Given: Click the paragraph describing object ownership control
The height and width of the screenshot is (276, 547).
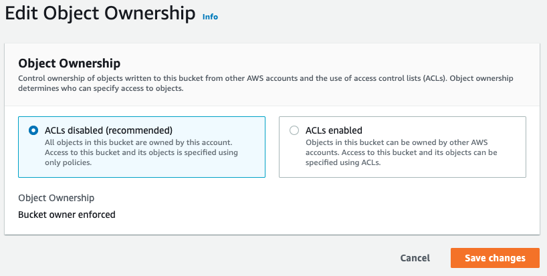Looking at the screenshot, I should [265, 83].
